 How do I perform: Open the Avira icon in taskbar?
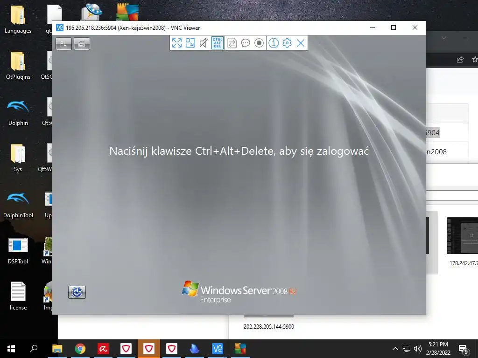point(103,349)
